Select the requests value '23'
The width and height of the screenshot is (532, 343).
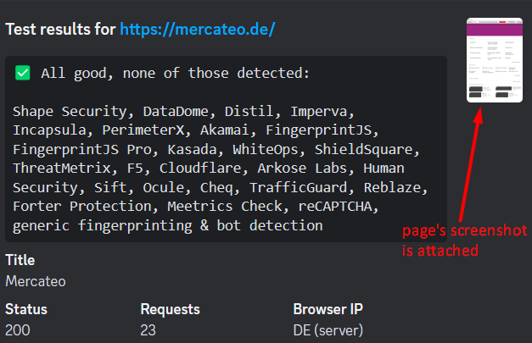click(x=148, y=330)
